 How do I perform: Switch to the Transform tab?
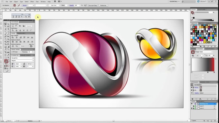click(x=21, y=33)
